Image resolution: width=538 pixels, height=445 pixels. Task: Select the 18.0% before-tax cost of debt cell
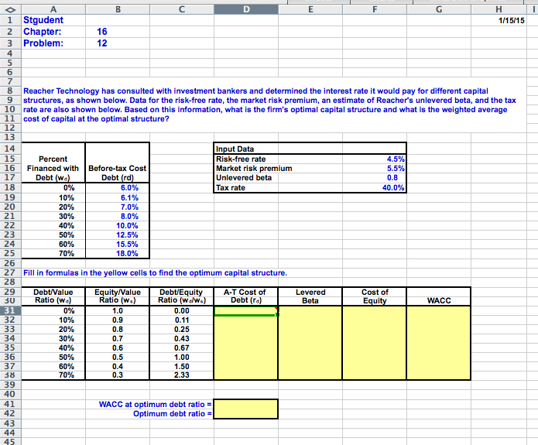pyautogui.click(x=117, y=253)
